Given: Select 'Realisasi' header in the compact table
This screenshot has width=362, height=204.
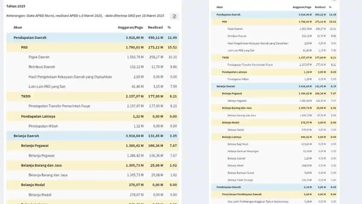Looking at the screenshot, I should 320,7.
